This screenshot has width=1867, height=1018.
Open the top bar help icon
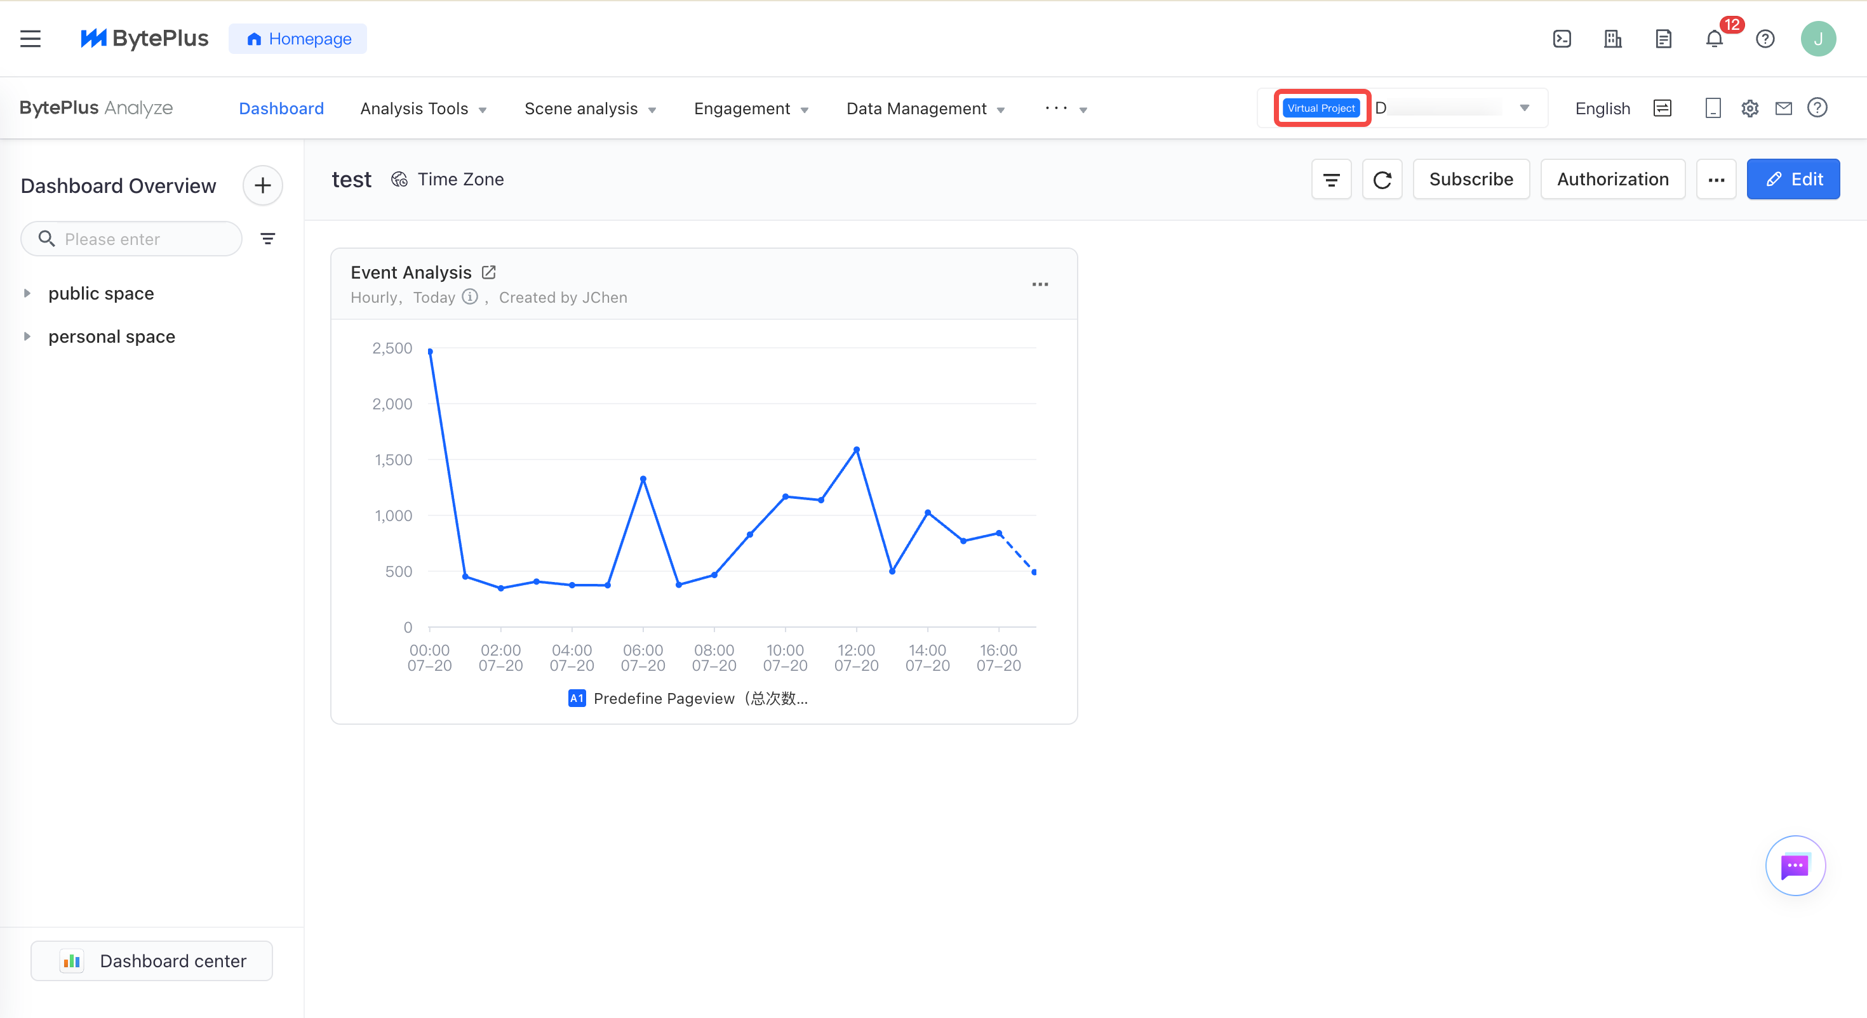click(1765, 39)
